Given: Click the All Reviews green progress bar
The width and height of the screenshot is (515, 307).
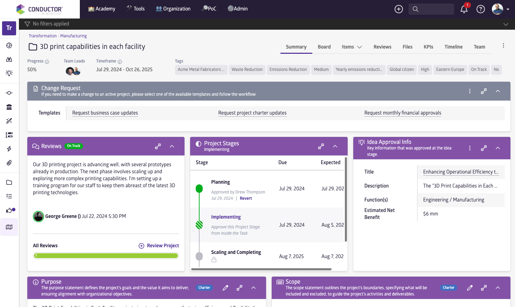Looking at the screenshot, I should [x=106, y=256].
